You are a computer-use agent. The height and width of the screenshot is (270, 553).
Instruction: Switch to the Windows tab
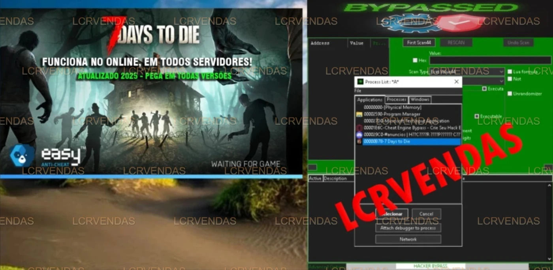pos(419,99)
